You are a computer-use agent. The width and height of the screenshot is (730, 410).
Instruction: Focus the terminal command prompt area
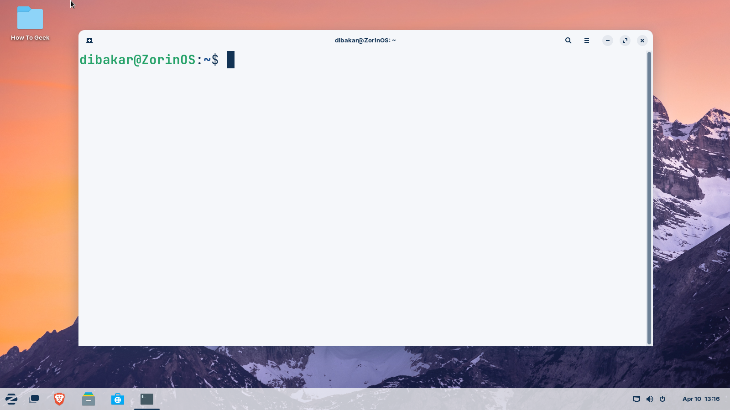tap(363, 198)
